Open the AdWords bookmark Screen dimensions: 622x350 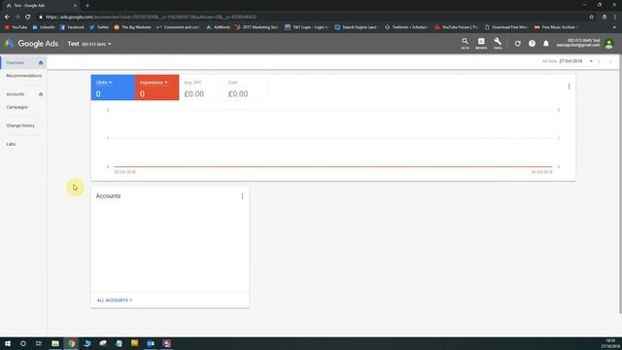[x=218, y=27]
